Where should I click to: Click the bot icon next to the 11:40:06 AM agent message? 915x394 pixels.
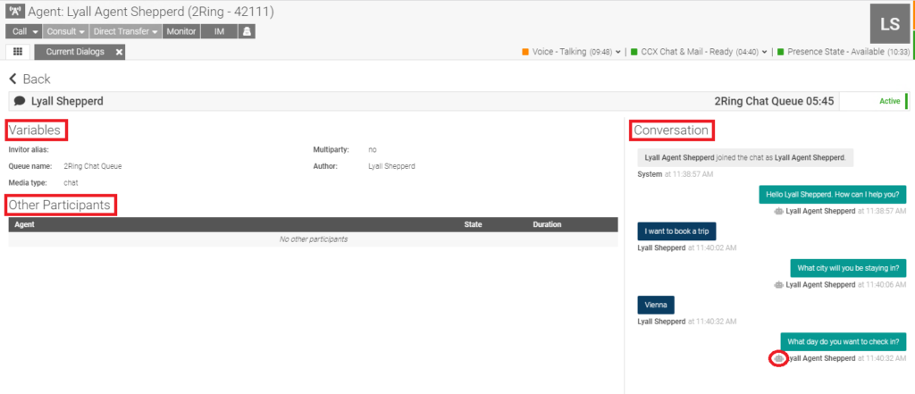click(778, 284)
